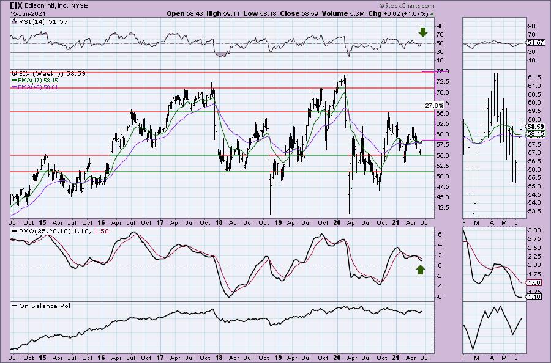Select the Close 58.59 value in the header
The height and width of the screenshot is (363, 551).
pyautogui.click(x=299, y=13)
